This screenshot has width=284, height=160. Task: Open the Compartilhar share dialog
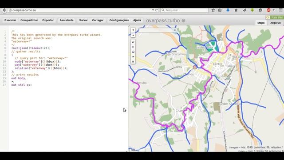29,20
